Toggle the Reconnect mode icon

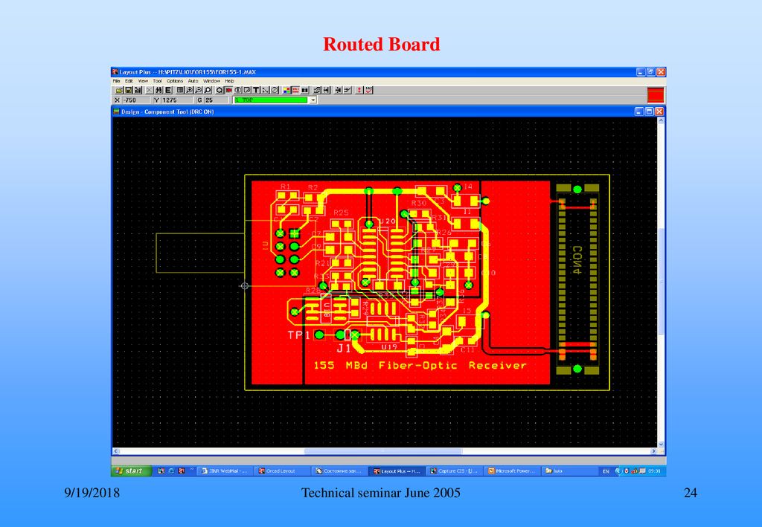pyautogui.click(x=304, y=90)
